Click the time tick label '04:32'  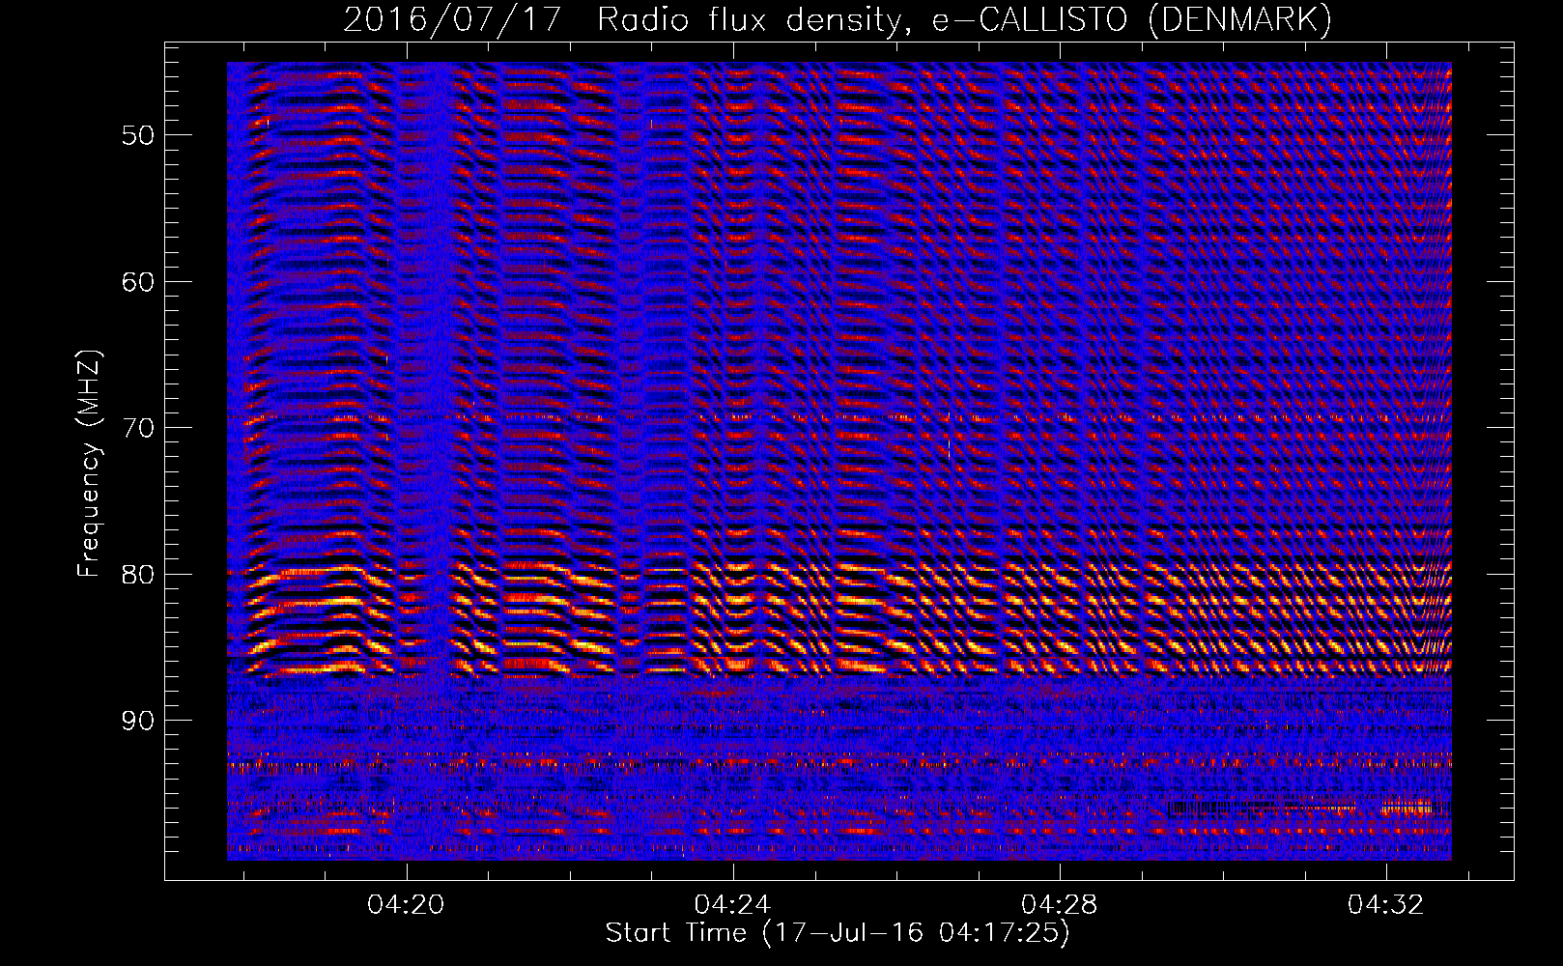point(1386,904)
